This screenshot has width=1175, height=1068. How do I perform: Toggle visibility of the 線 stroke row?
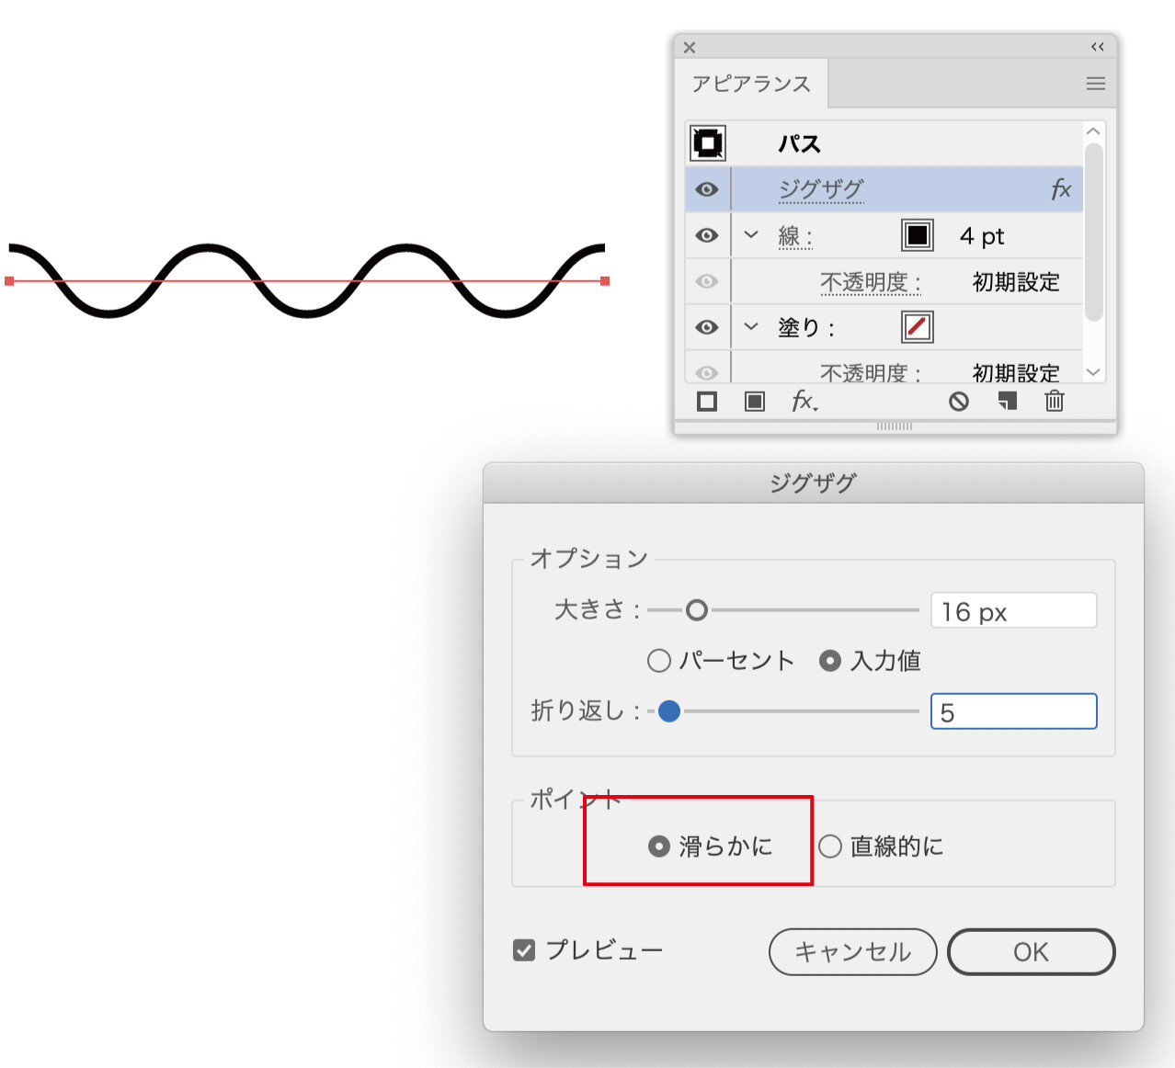[x=707, y=235]
